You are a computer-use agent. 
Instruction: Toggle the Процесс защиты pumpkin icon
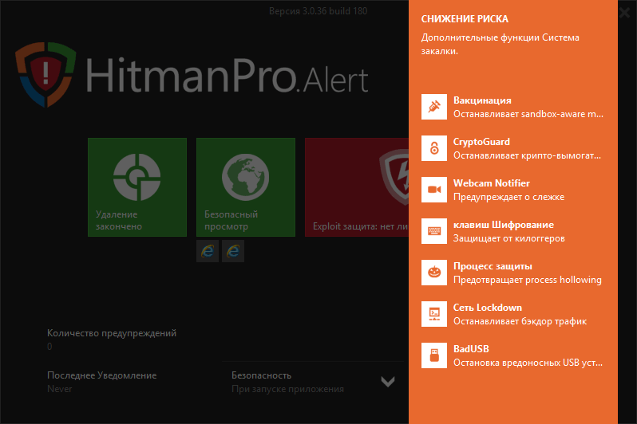click(x=434, y=273)
